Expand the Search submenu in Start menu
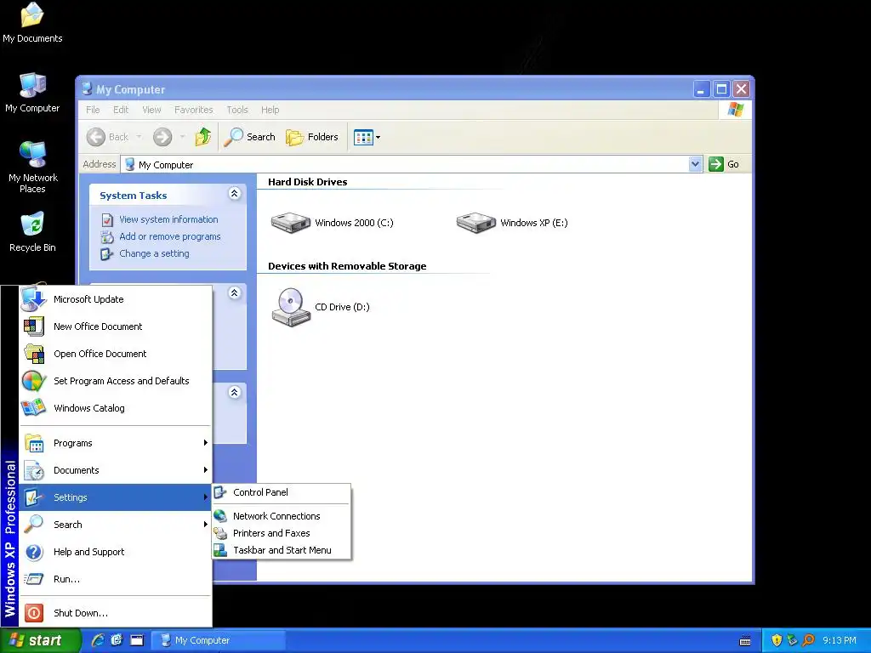Screen dimensions: 871x653 [x=116, y=525]
